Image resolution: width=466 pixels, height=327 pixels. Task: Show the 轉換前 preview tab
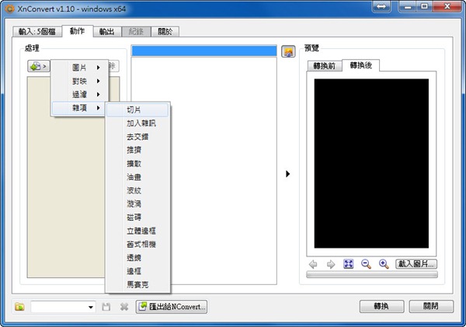[325, 66]
